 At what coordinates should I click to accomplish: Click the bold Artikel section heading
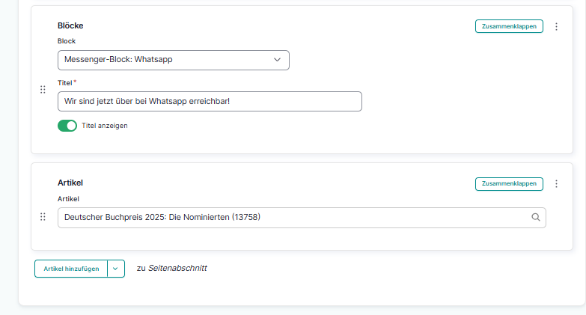point(70,183)
